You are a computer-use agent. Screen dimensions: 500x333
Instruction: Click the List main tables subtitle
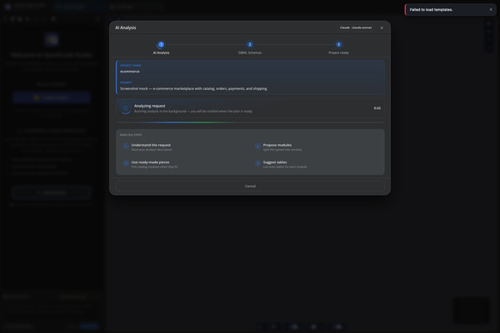(x=285, y=166)
